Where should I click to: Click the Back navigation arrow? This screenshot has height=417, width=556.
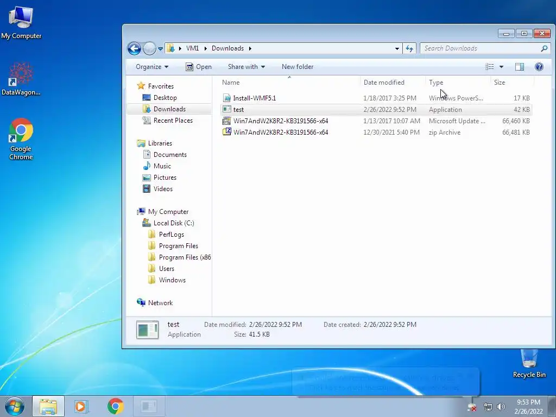(x=135, y=48)
